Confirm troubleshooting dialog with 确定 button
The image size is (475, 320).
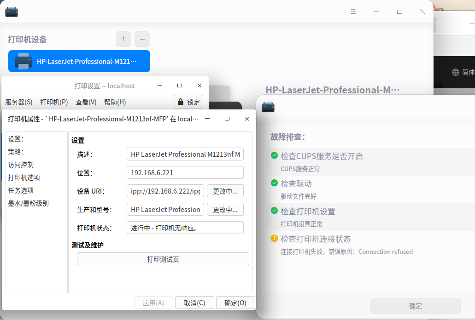coord(415,306)
